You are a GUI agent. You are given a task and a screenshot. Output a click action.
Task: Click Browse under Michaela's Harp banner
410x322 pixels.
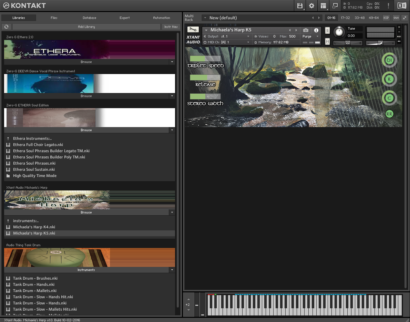pos(86,212)
